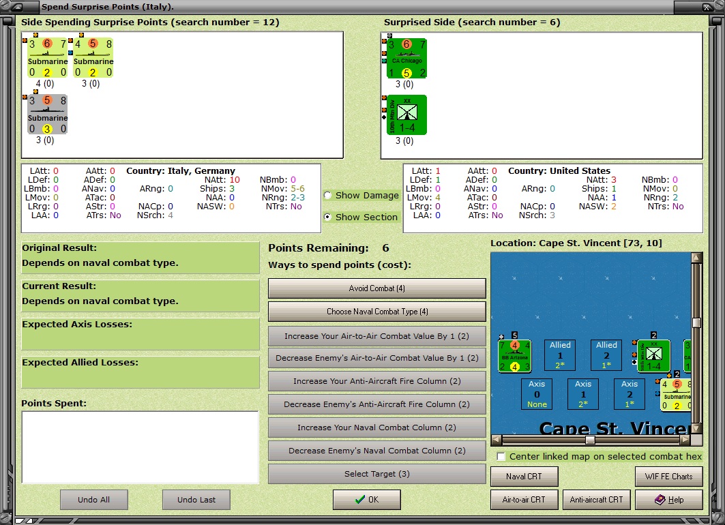Open the Anti-aircraft CRT chart
The width and height of the screenshot is (725, 525).
click(597, 500)
